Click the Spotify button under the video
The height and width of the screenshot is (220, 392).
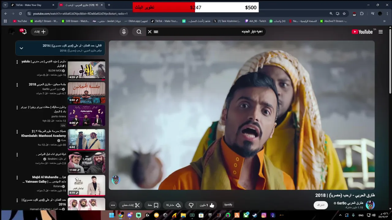tap(228, 205)
